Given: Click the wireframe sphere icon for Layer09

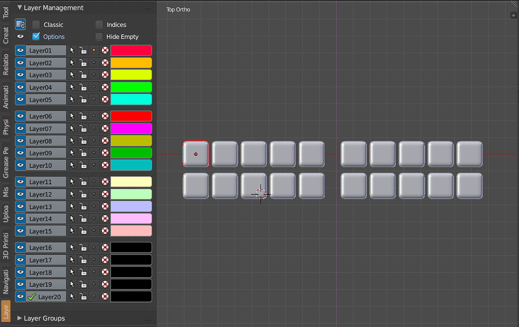Looking at the screenshot, I should (x=105, y=153).
